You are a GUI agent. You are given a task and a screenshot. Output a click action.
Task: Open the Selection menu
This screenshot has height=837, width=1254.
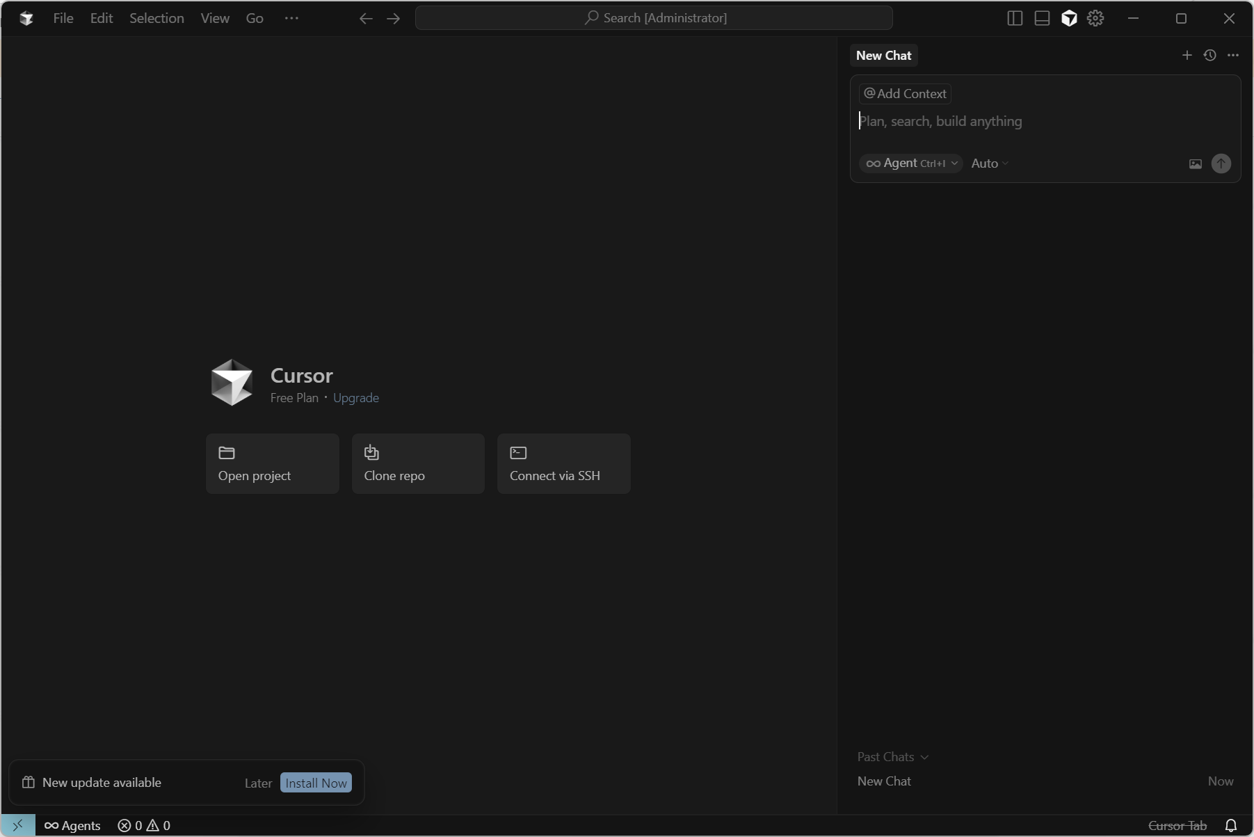pyautogui.click(x=156, y=19)
